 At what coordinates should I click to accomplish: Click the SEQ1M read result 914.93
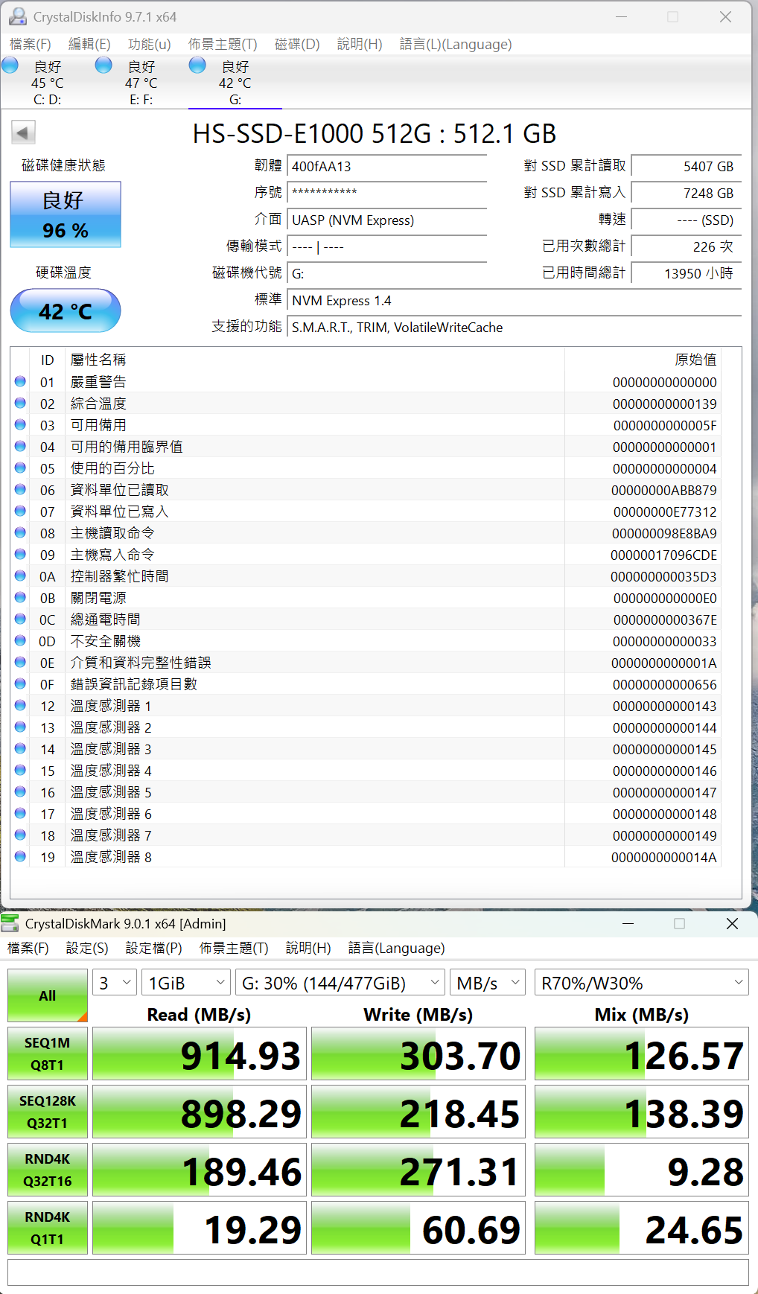point(200,1054)
